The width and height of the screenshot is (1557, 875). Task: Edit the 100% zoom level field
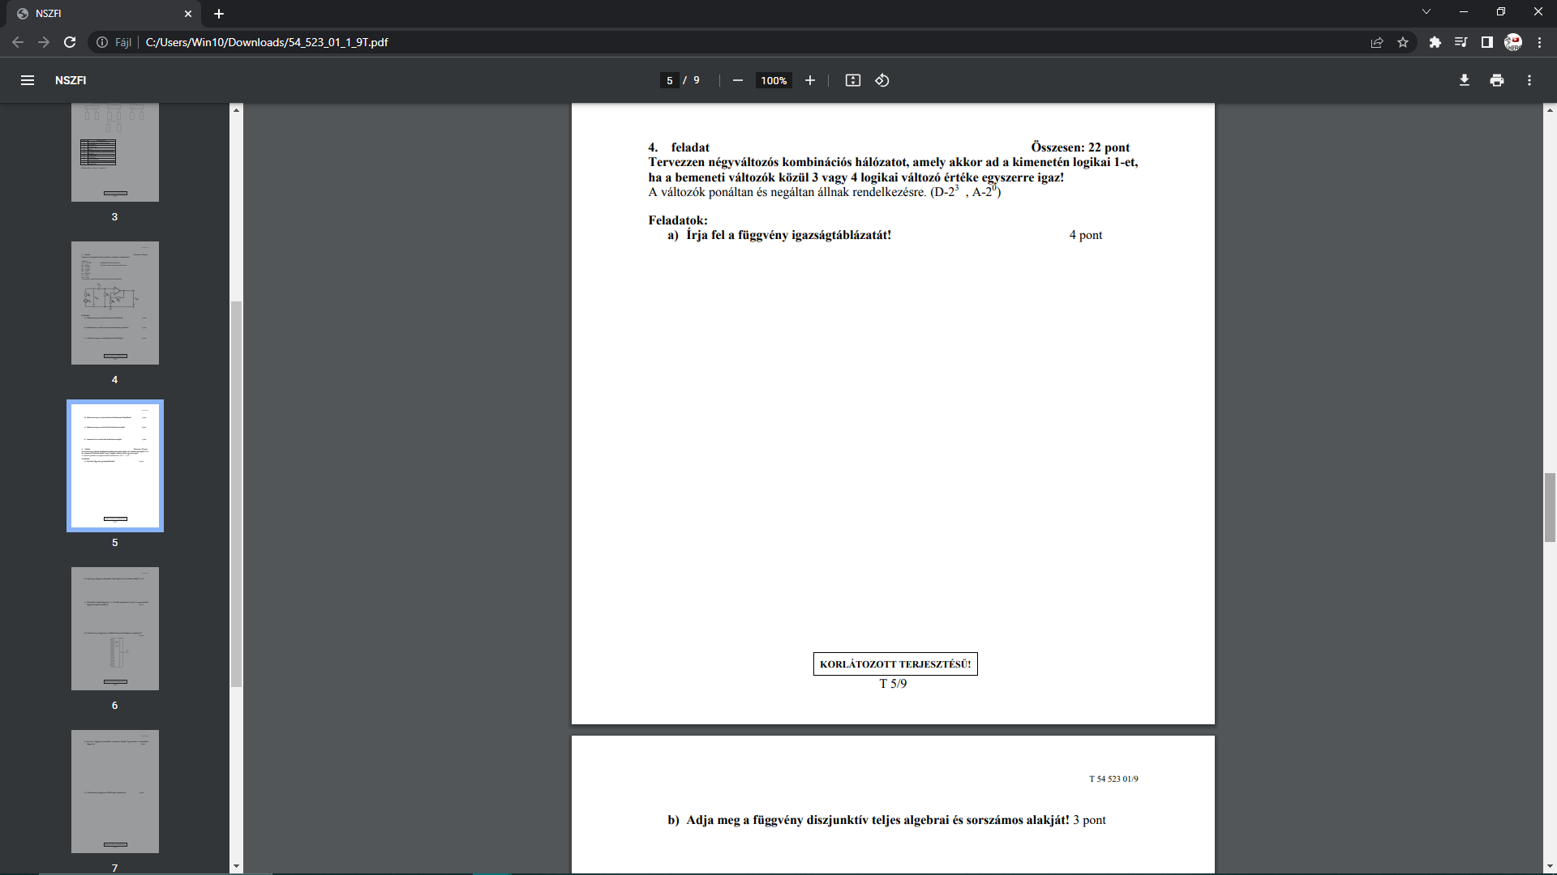[773, 80]
